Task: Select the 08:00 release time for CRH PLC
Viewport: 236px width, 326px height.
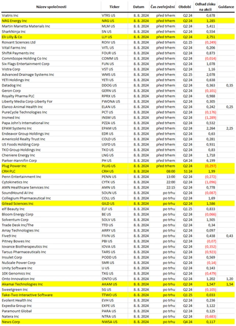Action: (163, 171)
